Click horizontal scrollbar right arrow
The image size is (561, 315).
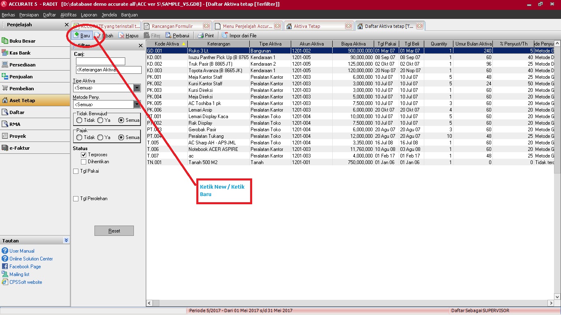coord(551,303)
